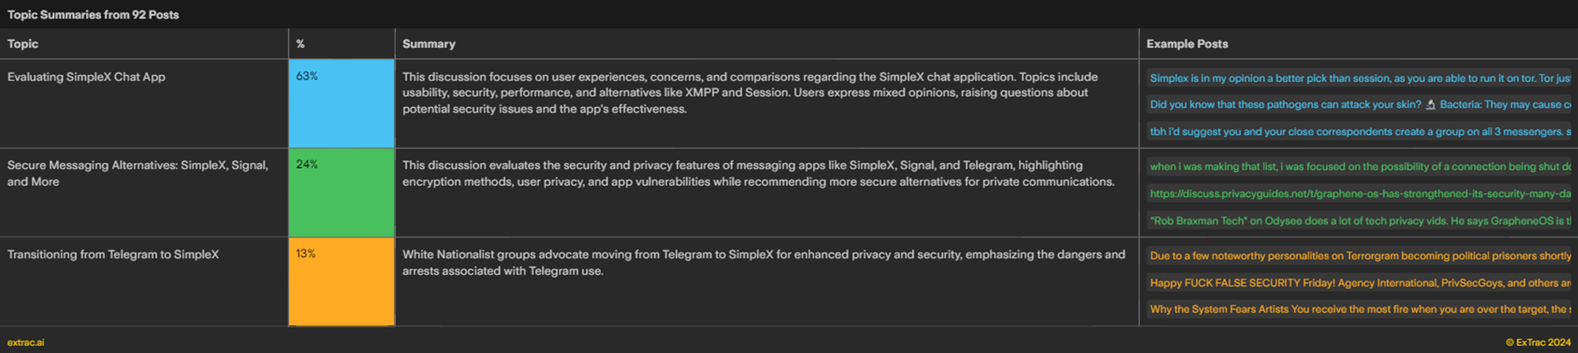Open post 'when i was making that list'

click(x=1359, y=166)
